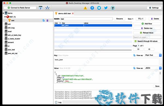
Task: Click the copy icon beside Value View as
Action: tap(134, 68)
